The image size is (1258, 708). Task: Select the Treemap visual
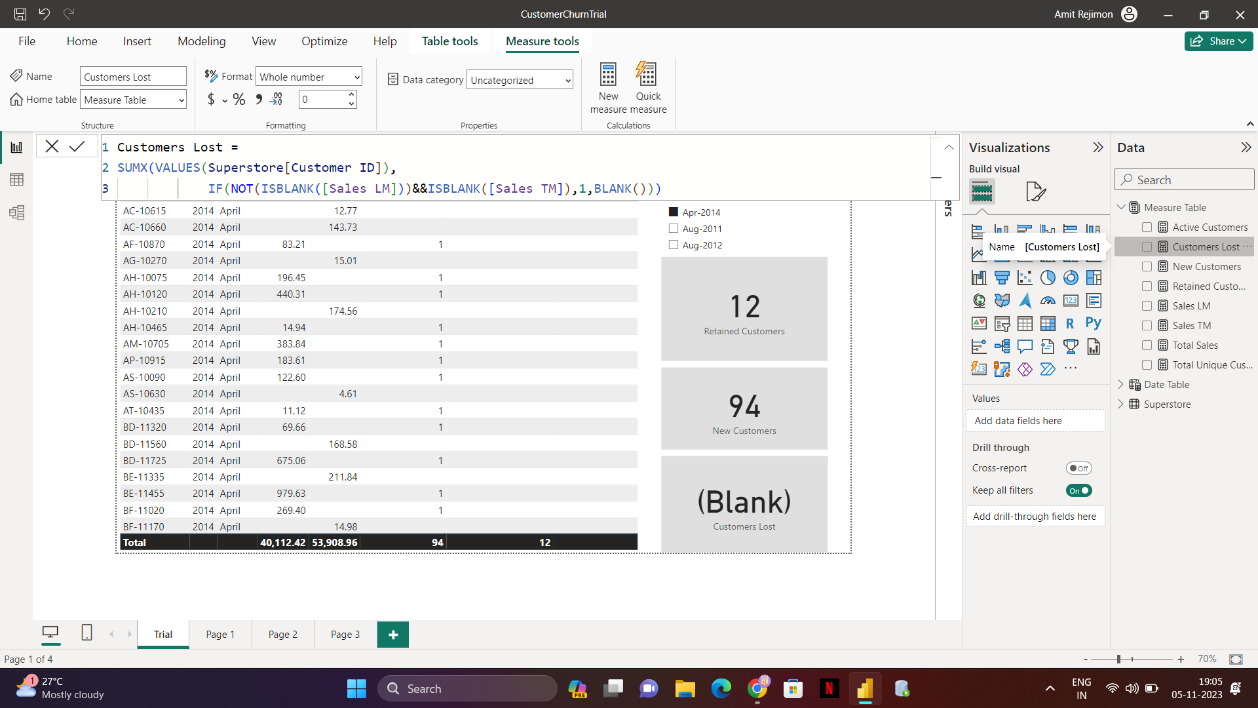point(1094,278)
